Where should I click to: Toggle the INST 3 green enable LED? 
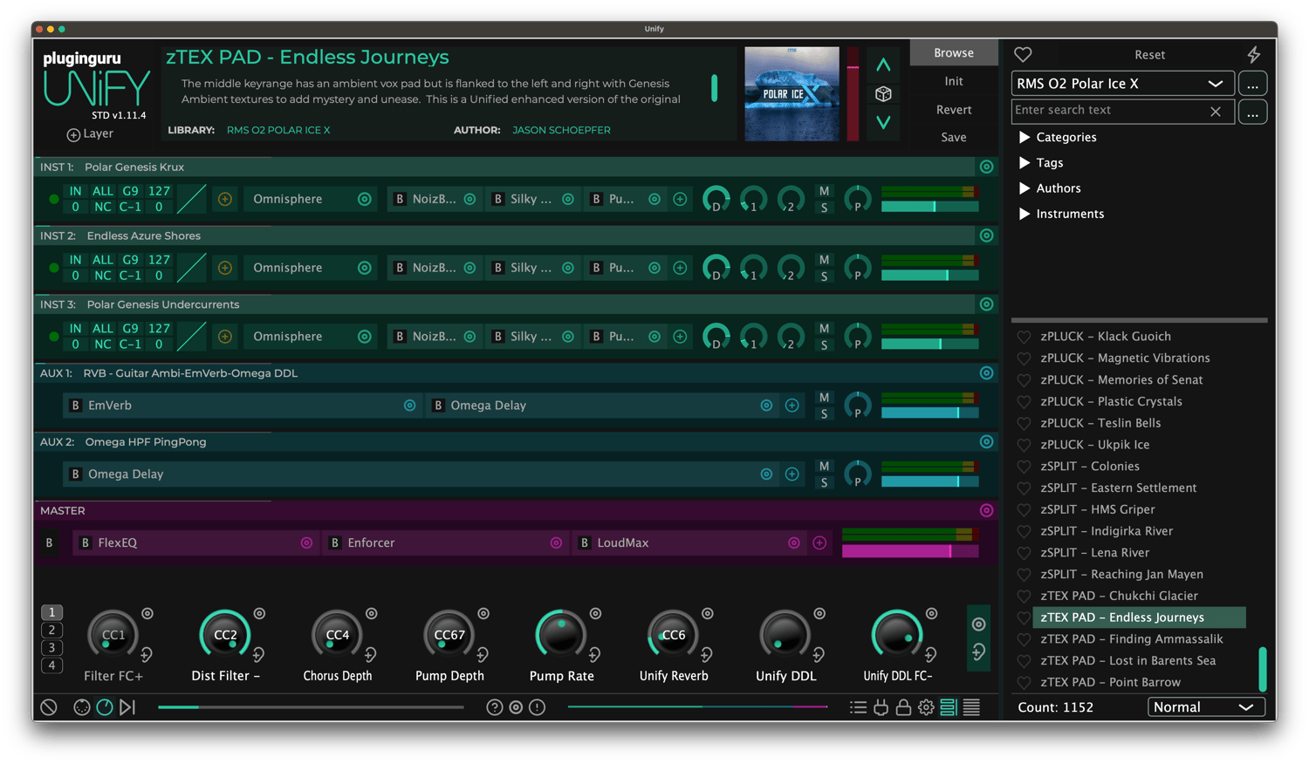54,337
